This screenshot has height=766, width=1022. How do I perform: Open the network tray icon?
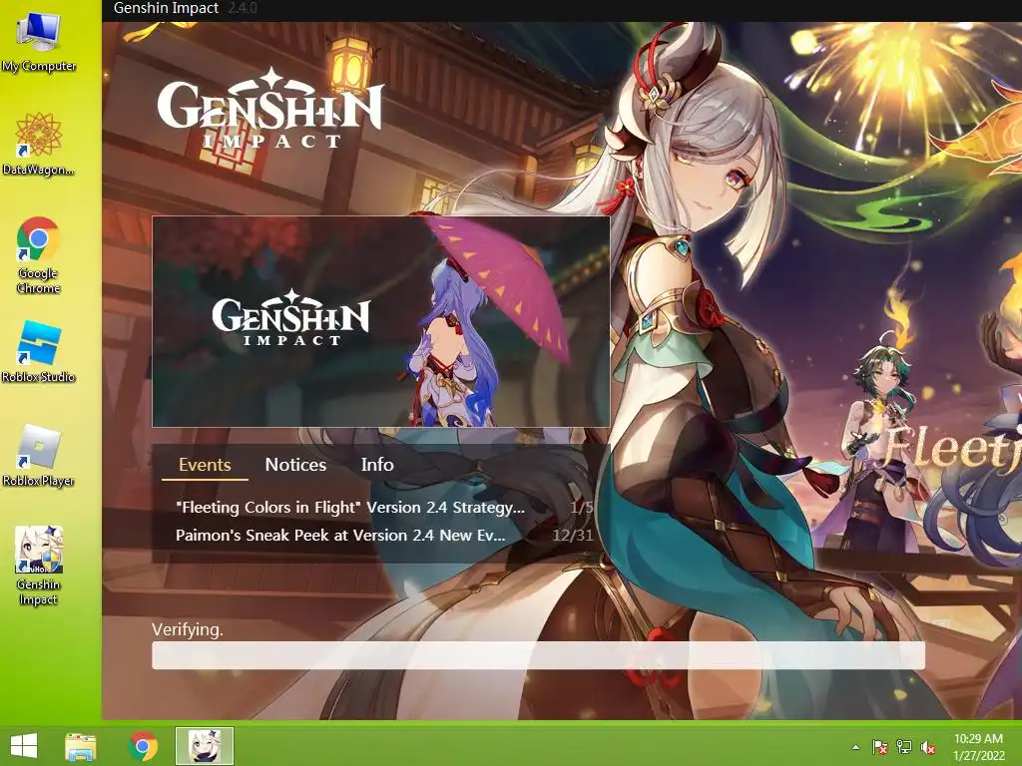click(904, 747)
